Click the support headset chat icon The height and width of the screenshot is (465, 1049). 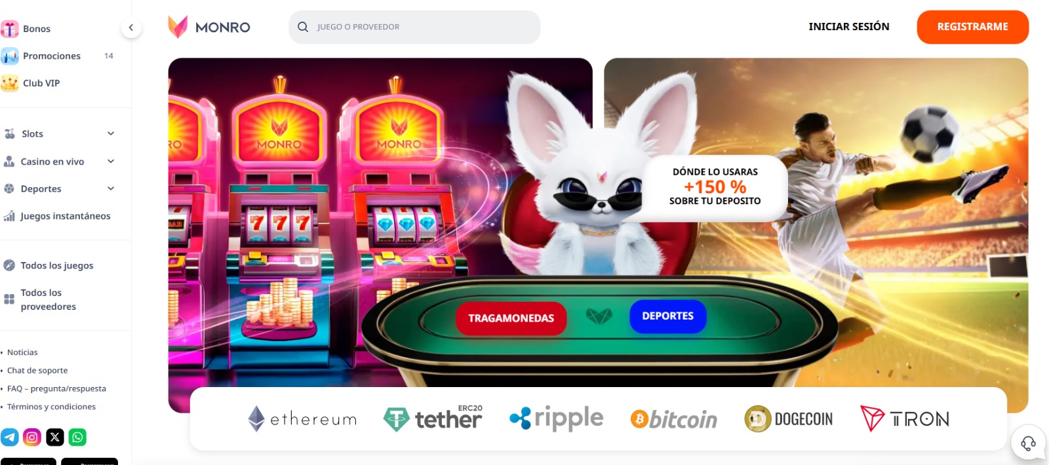point(1028,443)
